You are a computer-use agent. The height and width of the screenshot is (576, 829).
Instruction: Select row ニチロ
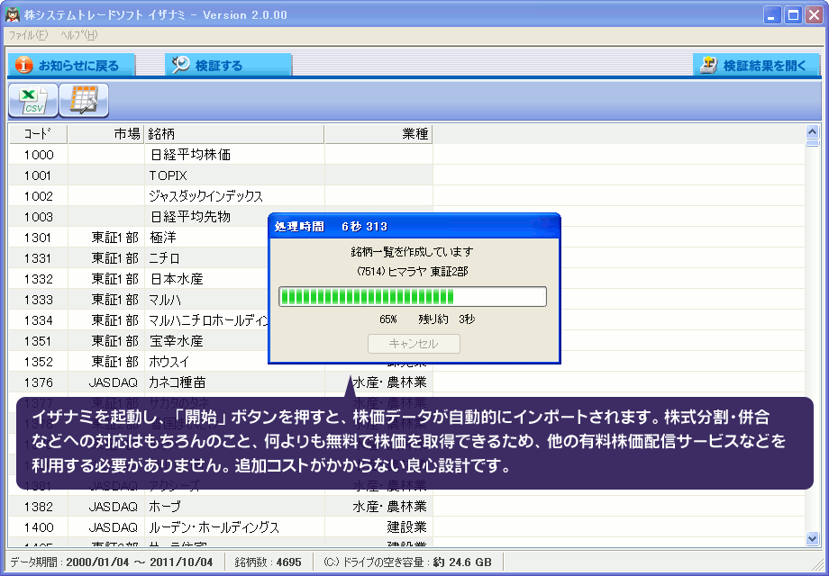[407, 258]
